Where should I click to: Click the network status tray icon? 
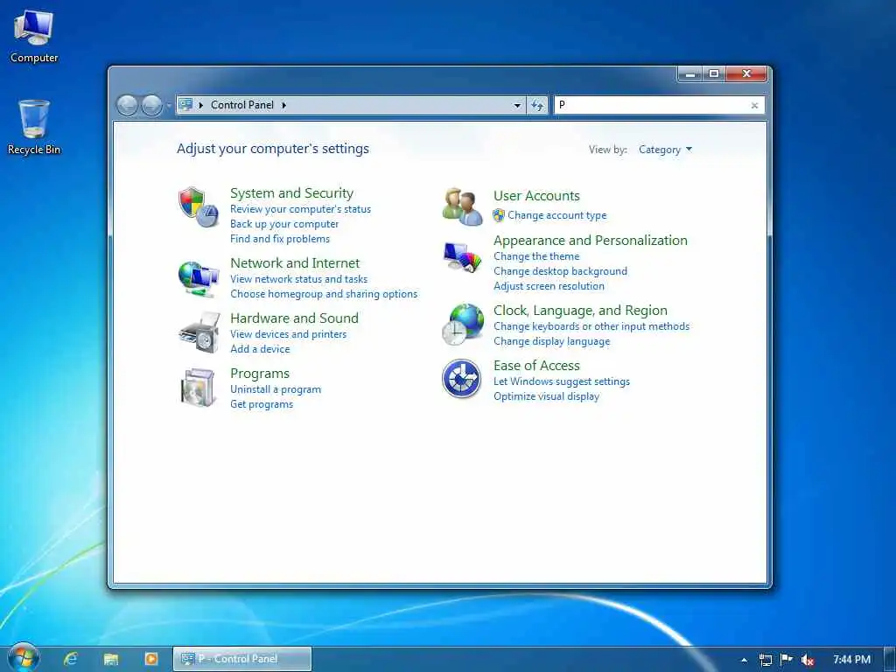tap(765, 660)
